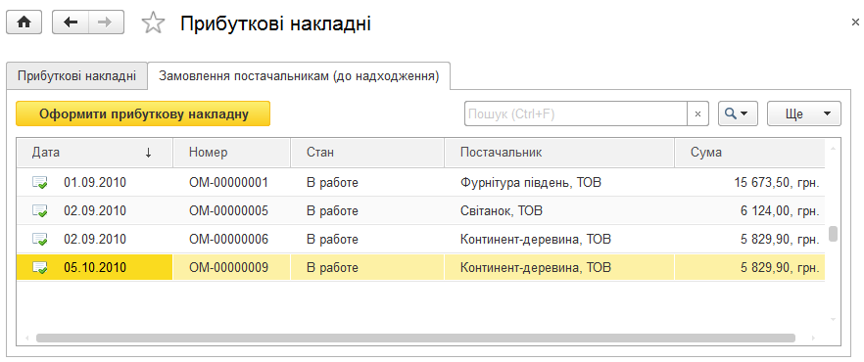Open the magnifier search options dropdown
Screen dimensions: 864x362
[x=738, y=113]
